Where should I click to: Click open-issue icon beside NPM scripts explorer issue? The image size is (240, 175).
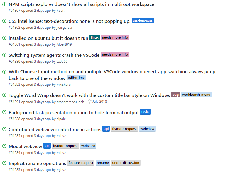click(x=4, y=4)
